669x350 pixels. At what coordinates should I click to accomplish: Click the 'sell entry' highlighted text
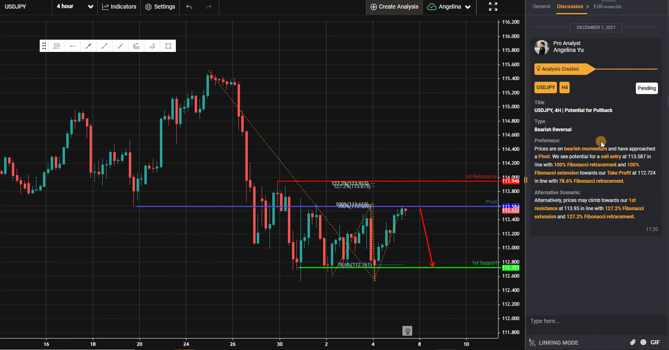(x=611, y=157)
